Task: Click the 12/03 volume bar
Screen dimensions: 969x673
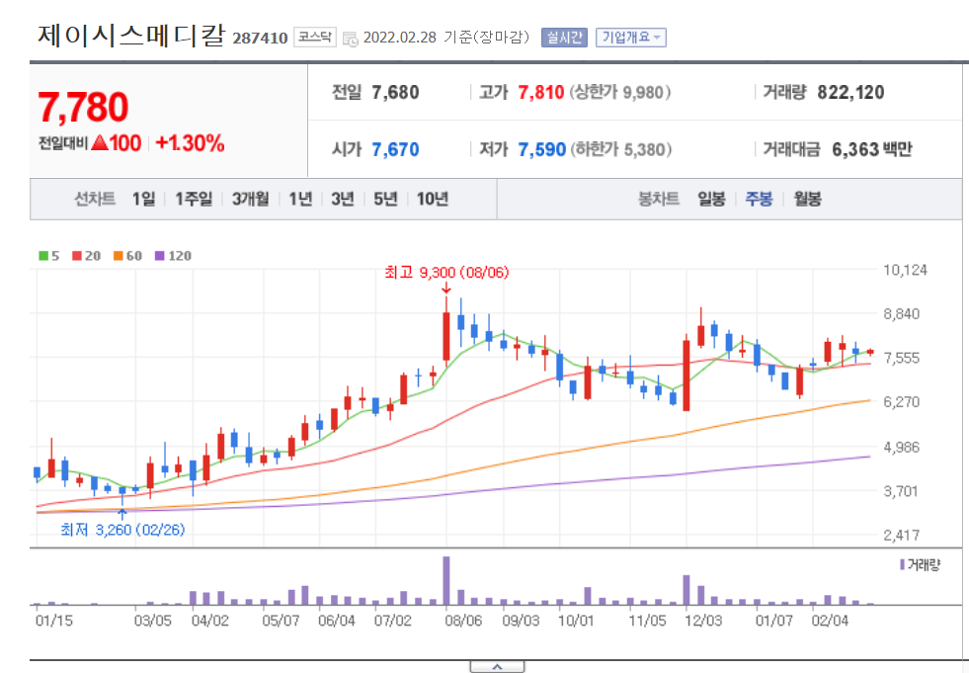Action: (x=686, y=590)
